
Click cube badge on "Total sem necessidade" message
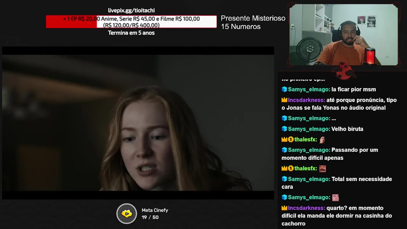click(x=284, y=179)
